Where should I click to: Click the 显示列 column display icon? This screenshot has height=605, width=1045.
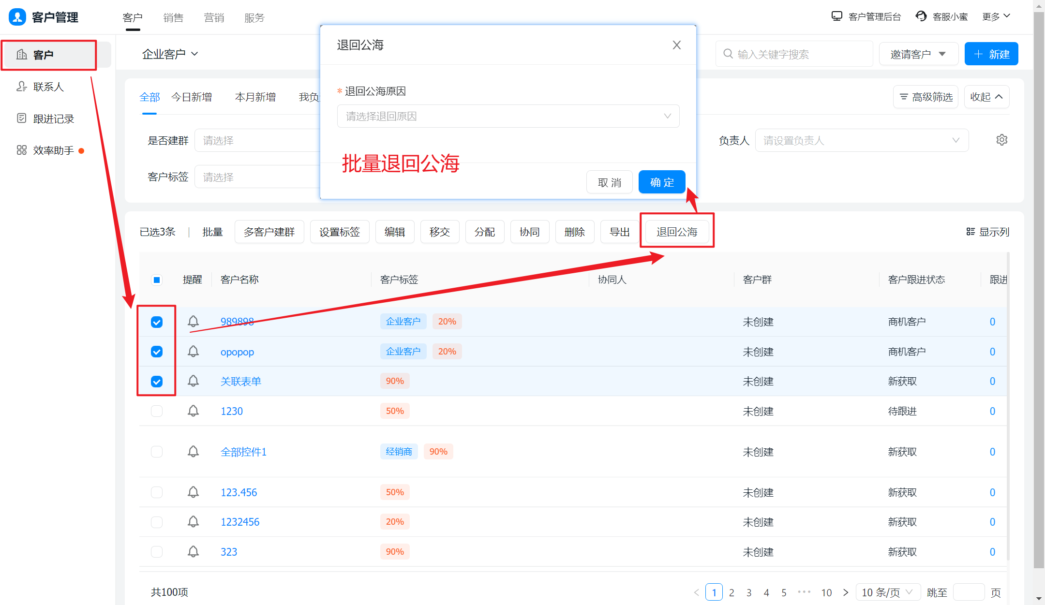970,232
